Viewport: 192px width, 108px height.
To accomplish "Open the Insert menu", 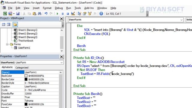I will (36, 8).
